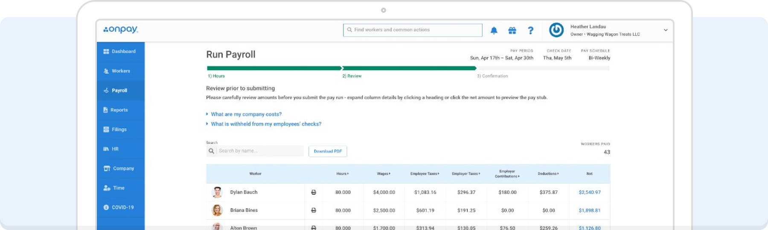Image resolution: width=768 pixels, height=230 pixels.
Task: Expand the Employer Contributions column heading
Action: tap(507, 174)
